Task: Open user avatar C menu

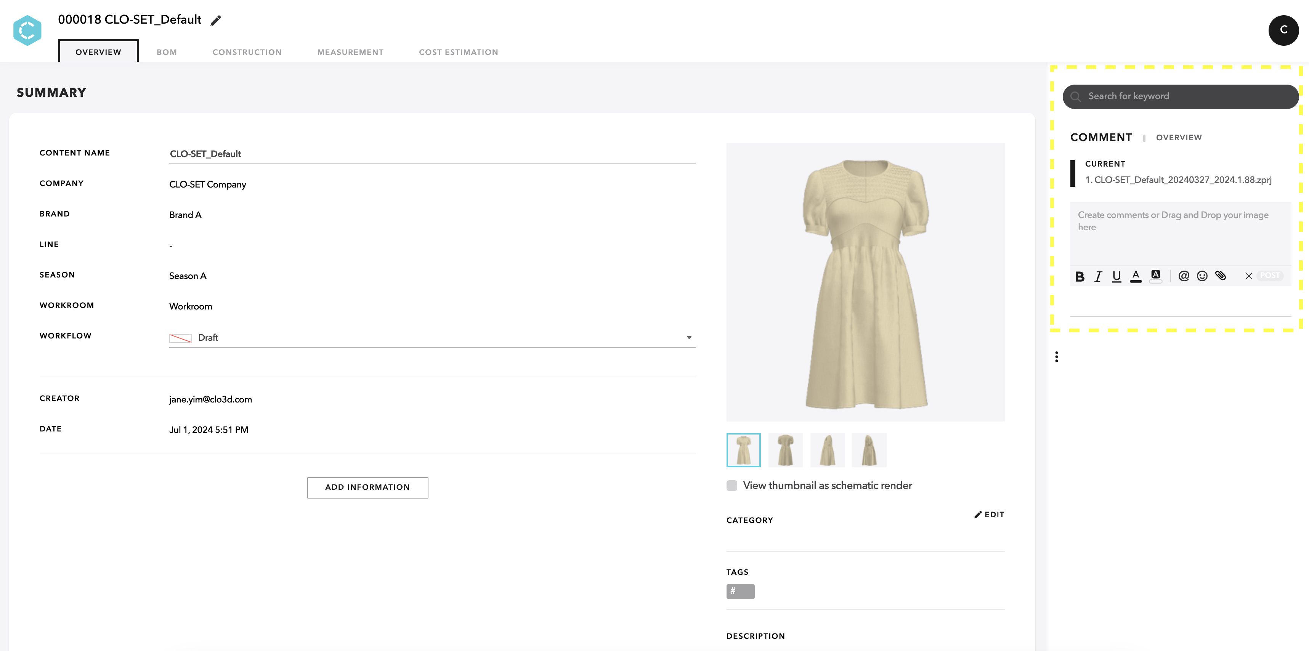Action: (1283, 30)
